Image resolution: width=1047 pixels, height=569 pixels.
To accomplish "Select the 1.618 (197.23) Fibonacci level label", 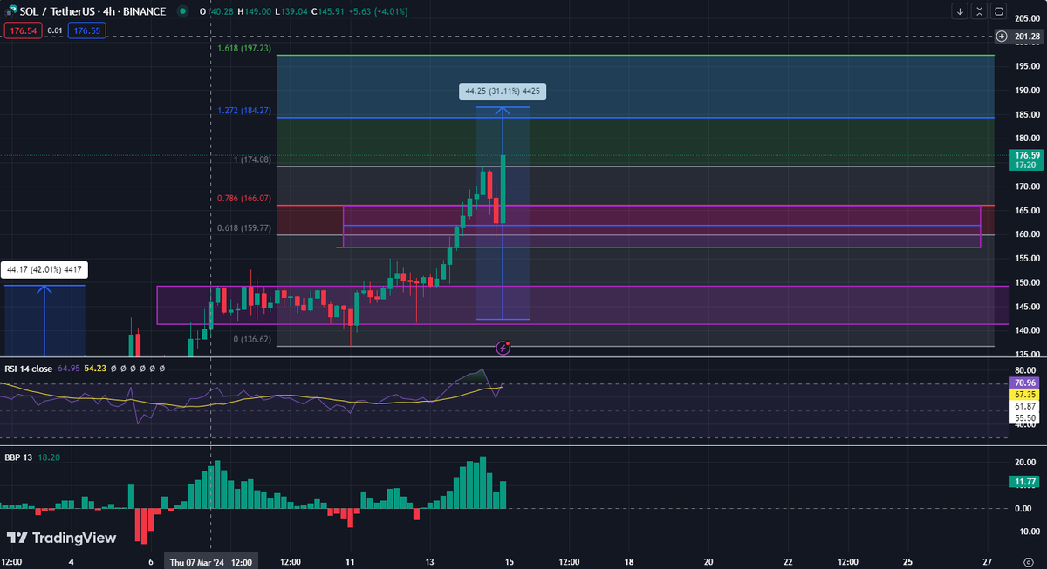I will (244, 49).
